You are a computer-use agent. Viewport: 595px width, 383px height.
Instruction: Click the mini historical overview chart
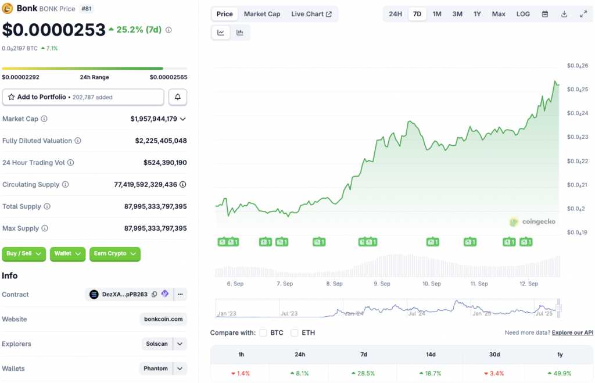tap(386, 308)
